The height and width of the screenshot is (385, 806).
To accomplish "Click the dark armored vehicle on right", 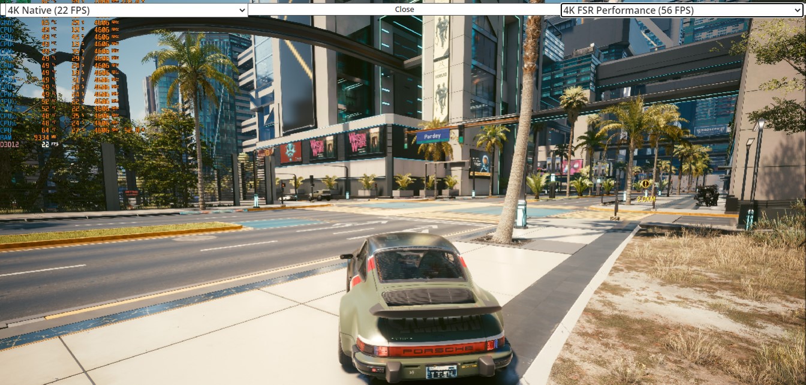I will coord(706,195).
